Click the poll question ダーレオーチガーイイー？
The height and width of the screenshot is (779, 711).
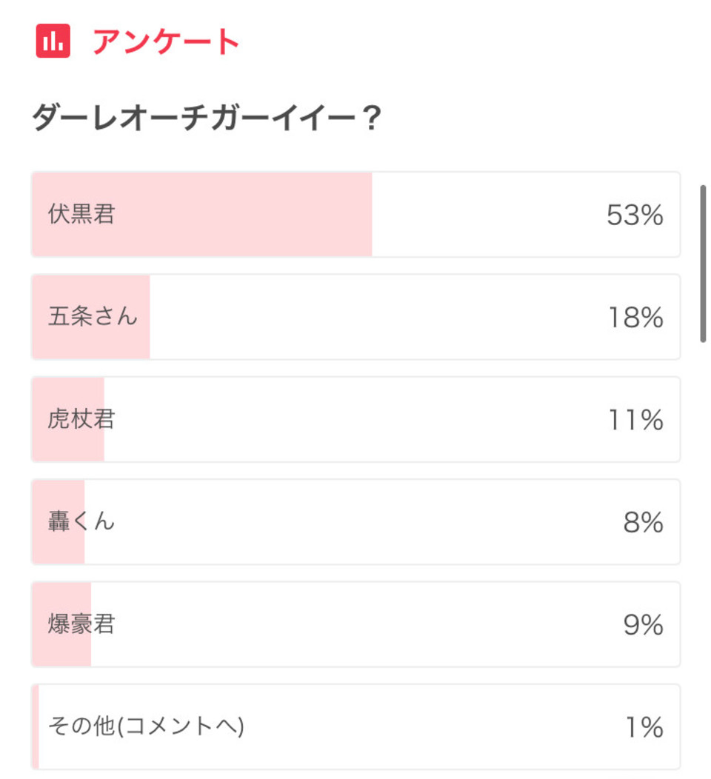tap(207, 118)
